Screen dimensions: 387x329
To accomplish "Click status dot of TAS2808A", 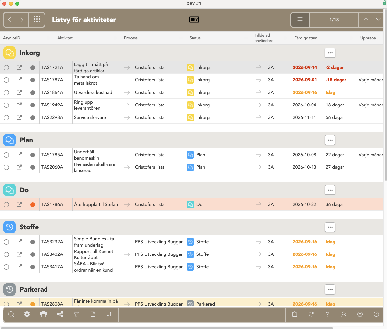I will (x=33, y=304).
